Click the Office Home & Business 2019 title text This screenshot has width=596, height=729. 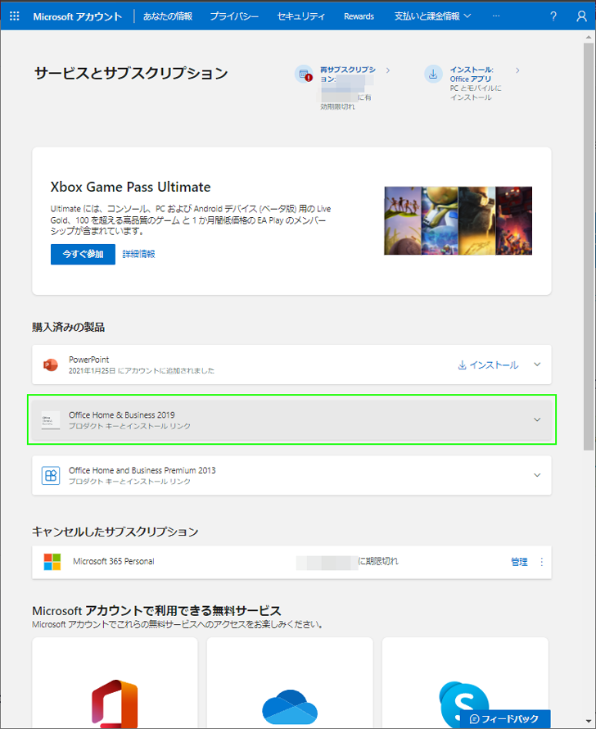point(122,414)
